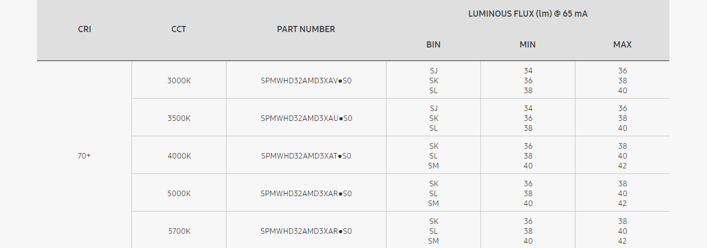Screen dimensions: 707x248
Task: Select the CCT column header
Action: (x=179, y=29)
